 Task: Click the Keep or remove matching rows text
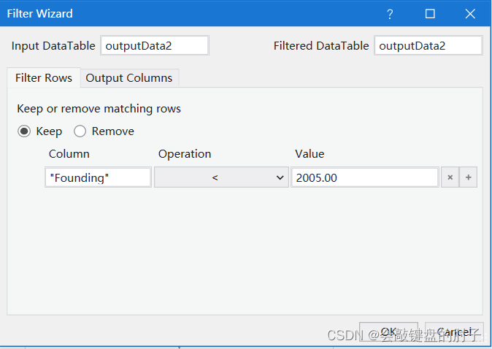click(99, 109)
